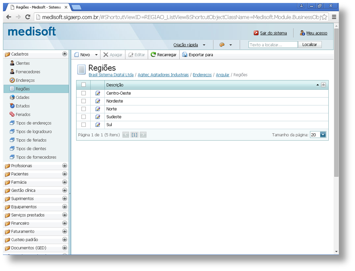
Task: Click the theme palette icon
Action: pyautogui.click(x=222, y=45)
